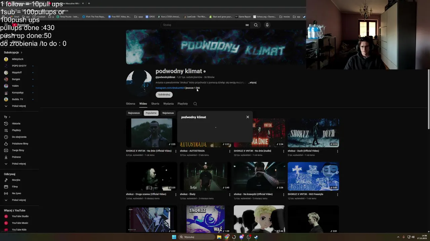Select the Popularne sort chip
This screenshot has width=430, height=241.
tap(151, 113)
